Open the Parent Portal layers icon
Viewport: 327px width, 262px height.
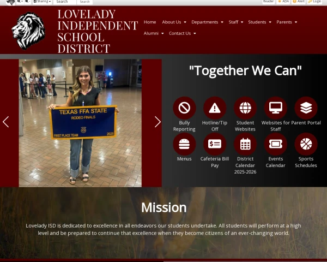(306, 108)
